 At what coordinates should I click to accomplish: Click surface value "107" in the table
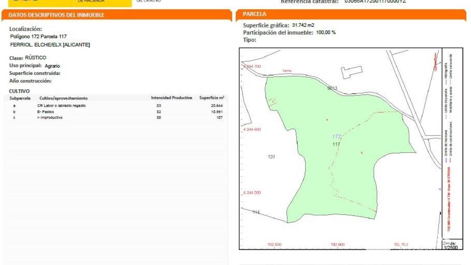(219, 118)
